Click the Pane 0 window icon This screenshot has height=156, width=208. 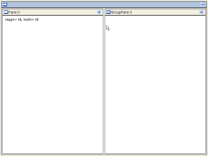[x=6, y=12]
